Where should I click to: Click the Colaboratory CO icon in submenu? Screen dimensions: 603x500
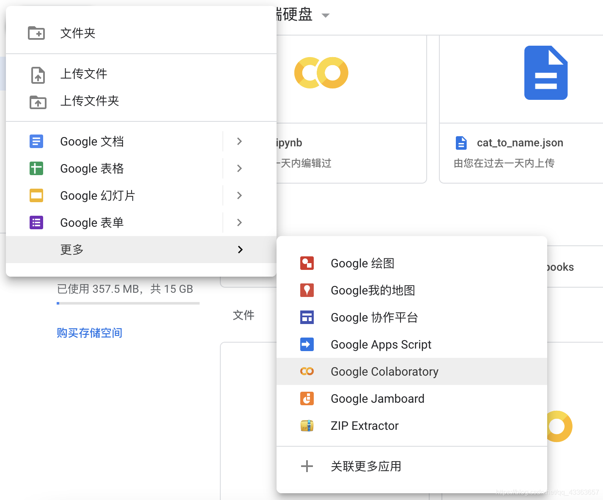[x=307, y=371]
